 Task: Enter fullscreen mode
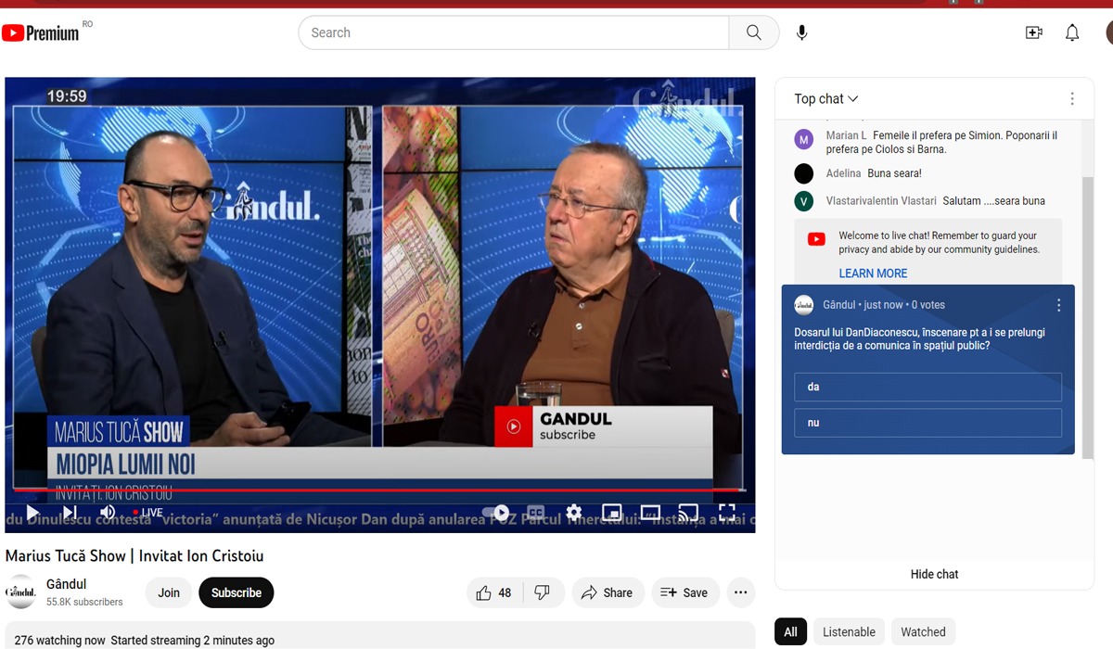tap(727, 512)
